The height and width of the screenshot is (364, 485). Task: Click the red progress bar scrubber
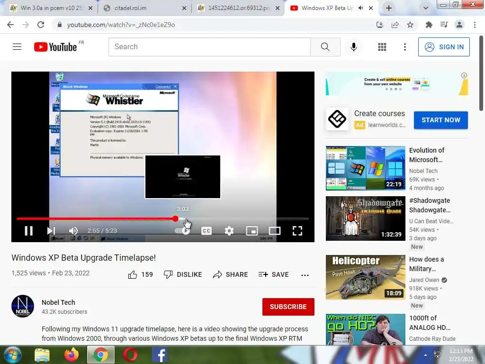tap(175, 218)
